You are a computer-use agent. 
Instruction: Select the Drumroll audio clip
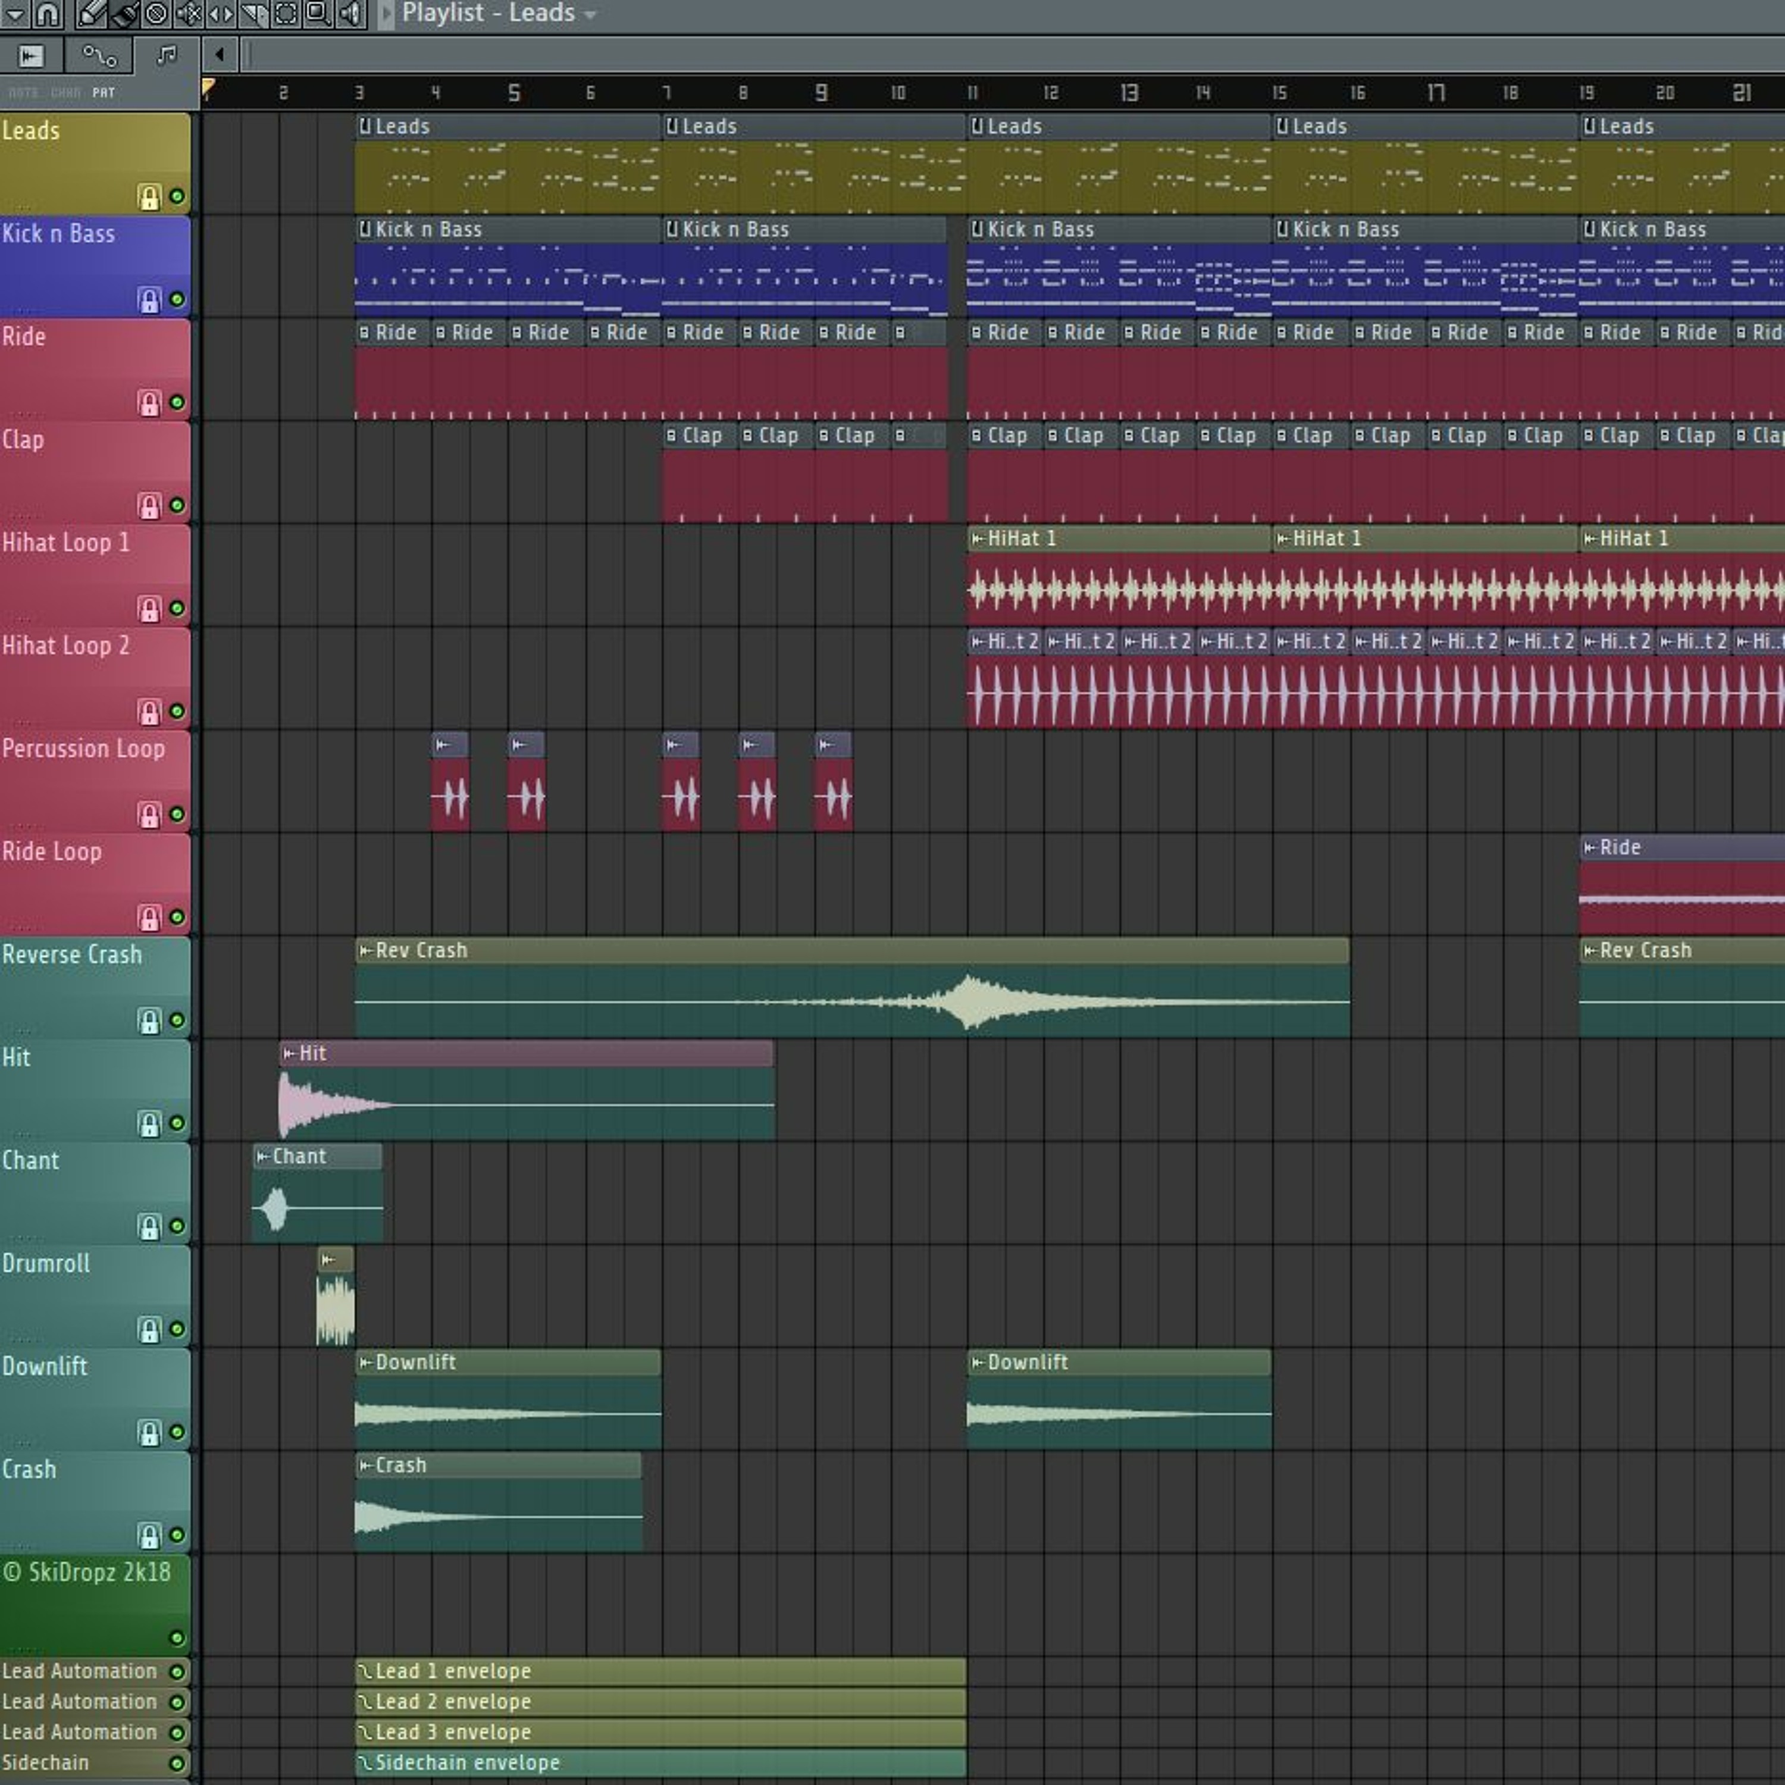click(336, 1295)
